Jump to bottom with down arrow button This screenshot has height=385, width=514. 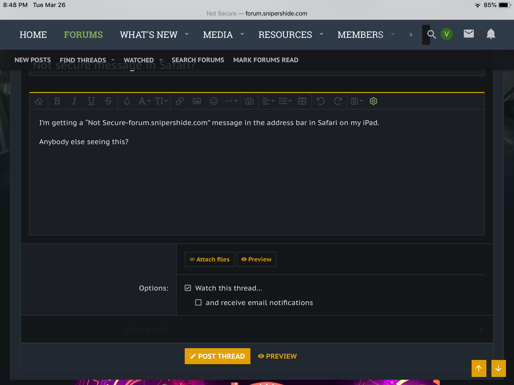pyautogui.click(x=498, y=368)
